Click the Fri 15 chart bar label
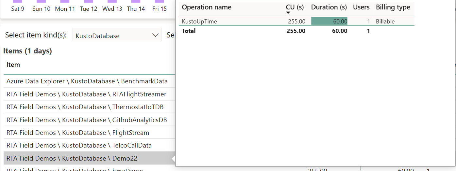 160,9
